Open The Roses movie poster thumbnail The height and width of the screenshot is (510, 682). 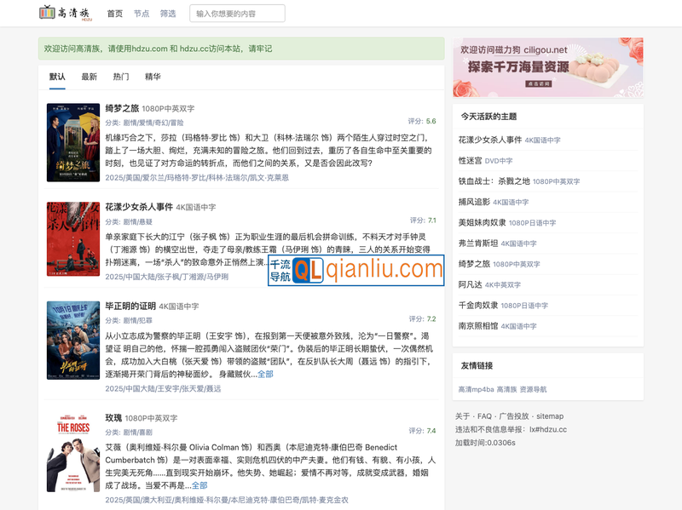click(x=73, y=452)
